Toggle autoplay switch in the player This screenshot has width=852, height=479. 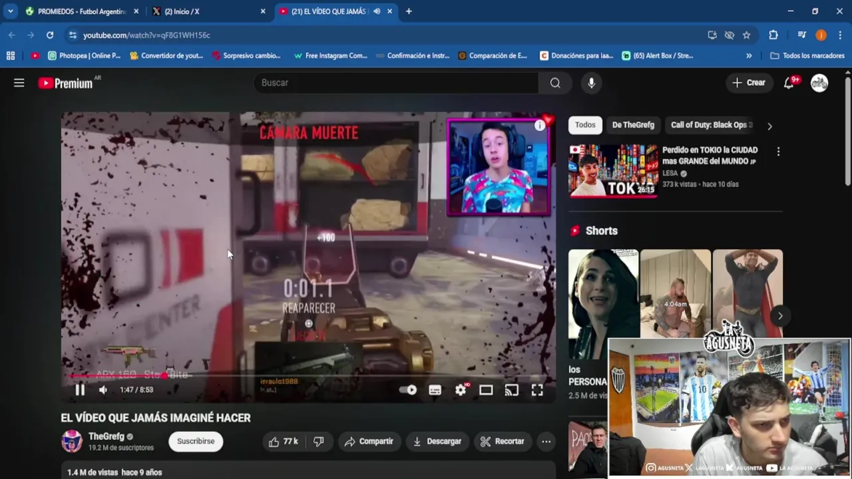coord(408,390)
